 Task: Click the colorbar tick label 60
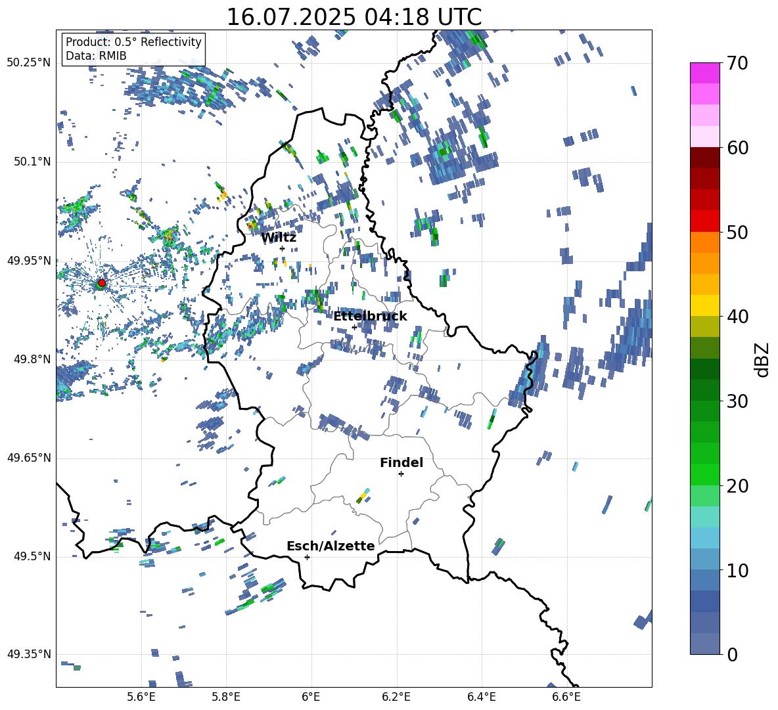tap(737, 148)
